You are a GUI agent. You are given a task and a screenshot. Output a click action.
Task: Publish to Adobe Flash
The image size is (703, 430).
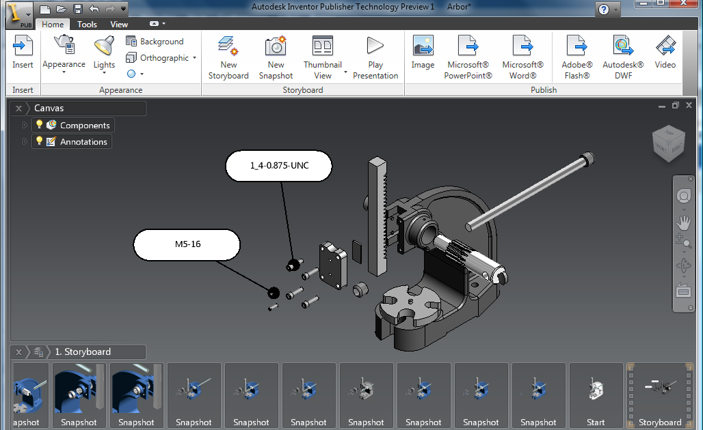(x=576, y=56)
